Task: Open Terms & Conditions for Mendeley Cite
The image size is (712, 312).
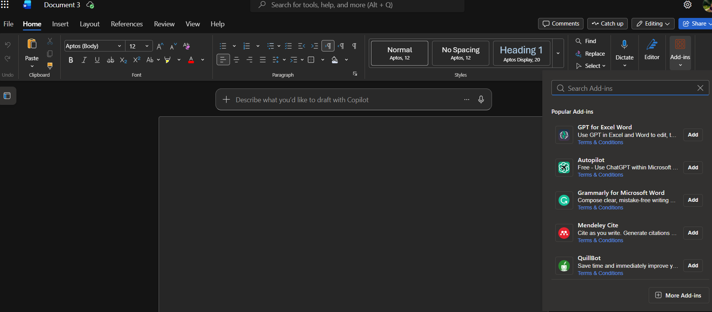Action: [600, 240]
